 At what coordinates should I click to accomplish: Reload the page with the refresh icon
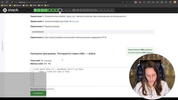(x=7, y=2)
